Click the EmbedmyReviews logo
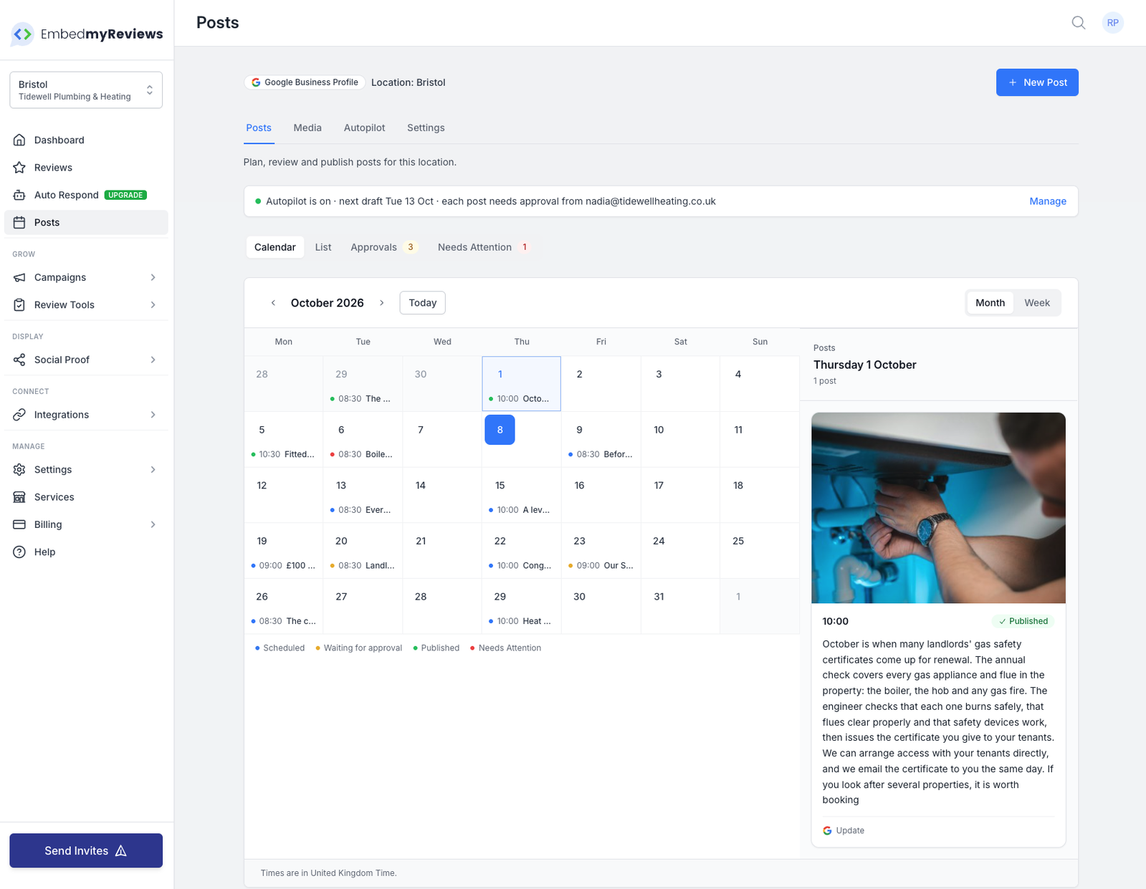1146x889 pixels. 86,34
